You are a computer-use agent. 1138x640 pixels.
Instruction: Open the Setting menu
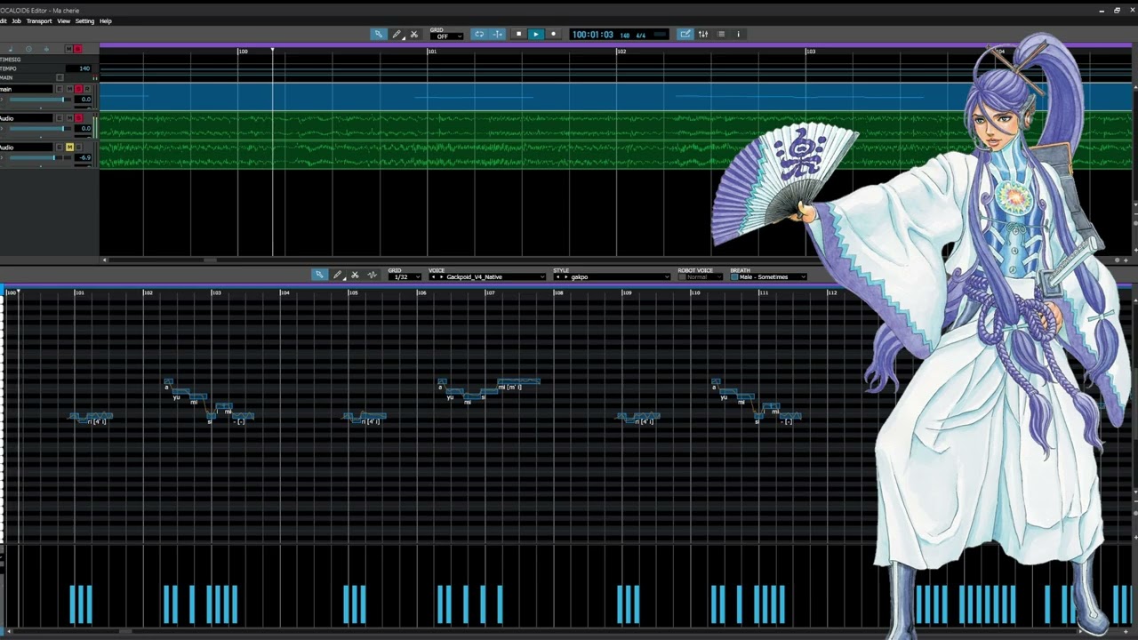[84, 20]
